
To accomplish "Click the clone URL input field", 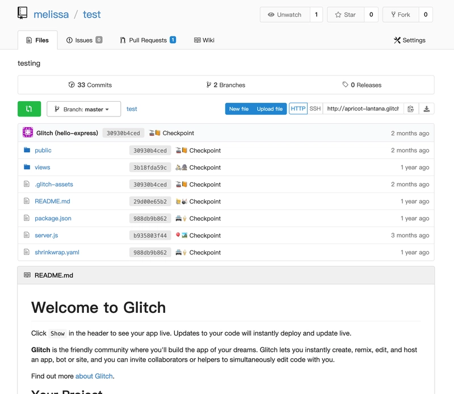I will [x=363, y=109].
